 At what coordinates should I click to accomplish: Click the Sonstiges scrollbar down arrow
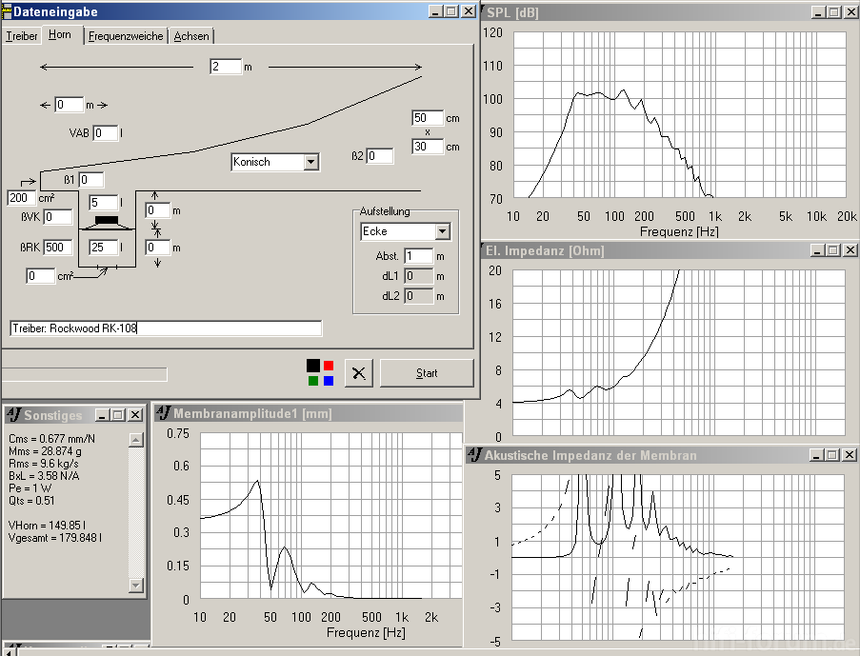136,586
